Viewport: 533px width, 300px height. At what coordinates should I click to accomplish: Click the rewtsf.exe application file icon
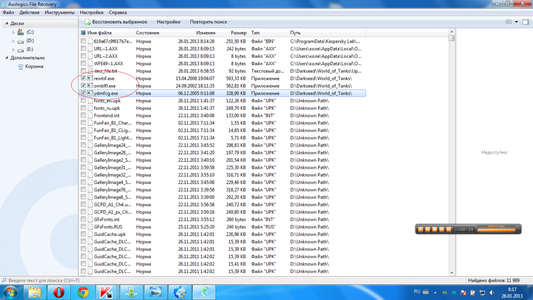pos(90,78)
